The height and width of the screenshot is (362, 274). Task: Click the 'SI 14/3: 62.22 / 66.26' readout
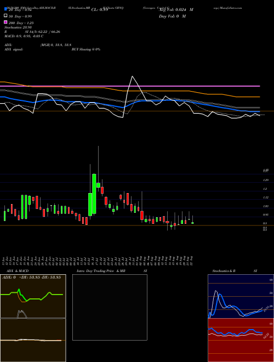click(x=43, y=32)
